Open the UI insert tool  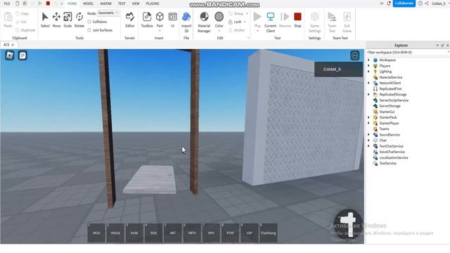tap(172, 20)
